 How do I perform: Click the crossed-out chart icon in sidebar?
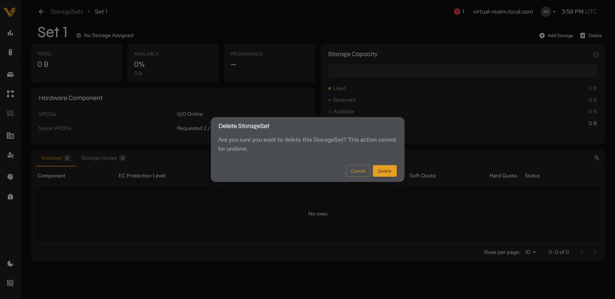pyautogui.click(x=10, y=283)
